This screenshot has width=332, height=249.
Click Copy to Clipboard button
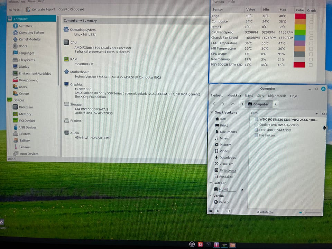click(x=71, y=9)
